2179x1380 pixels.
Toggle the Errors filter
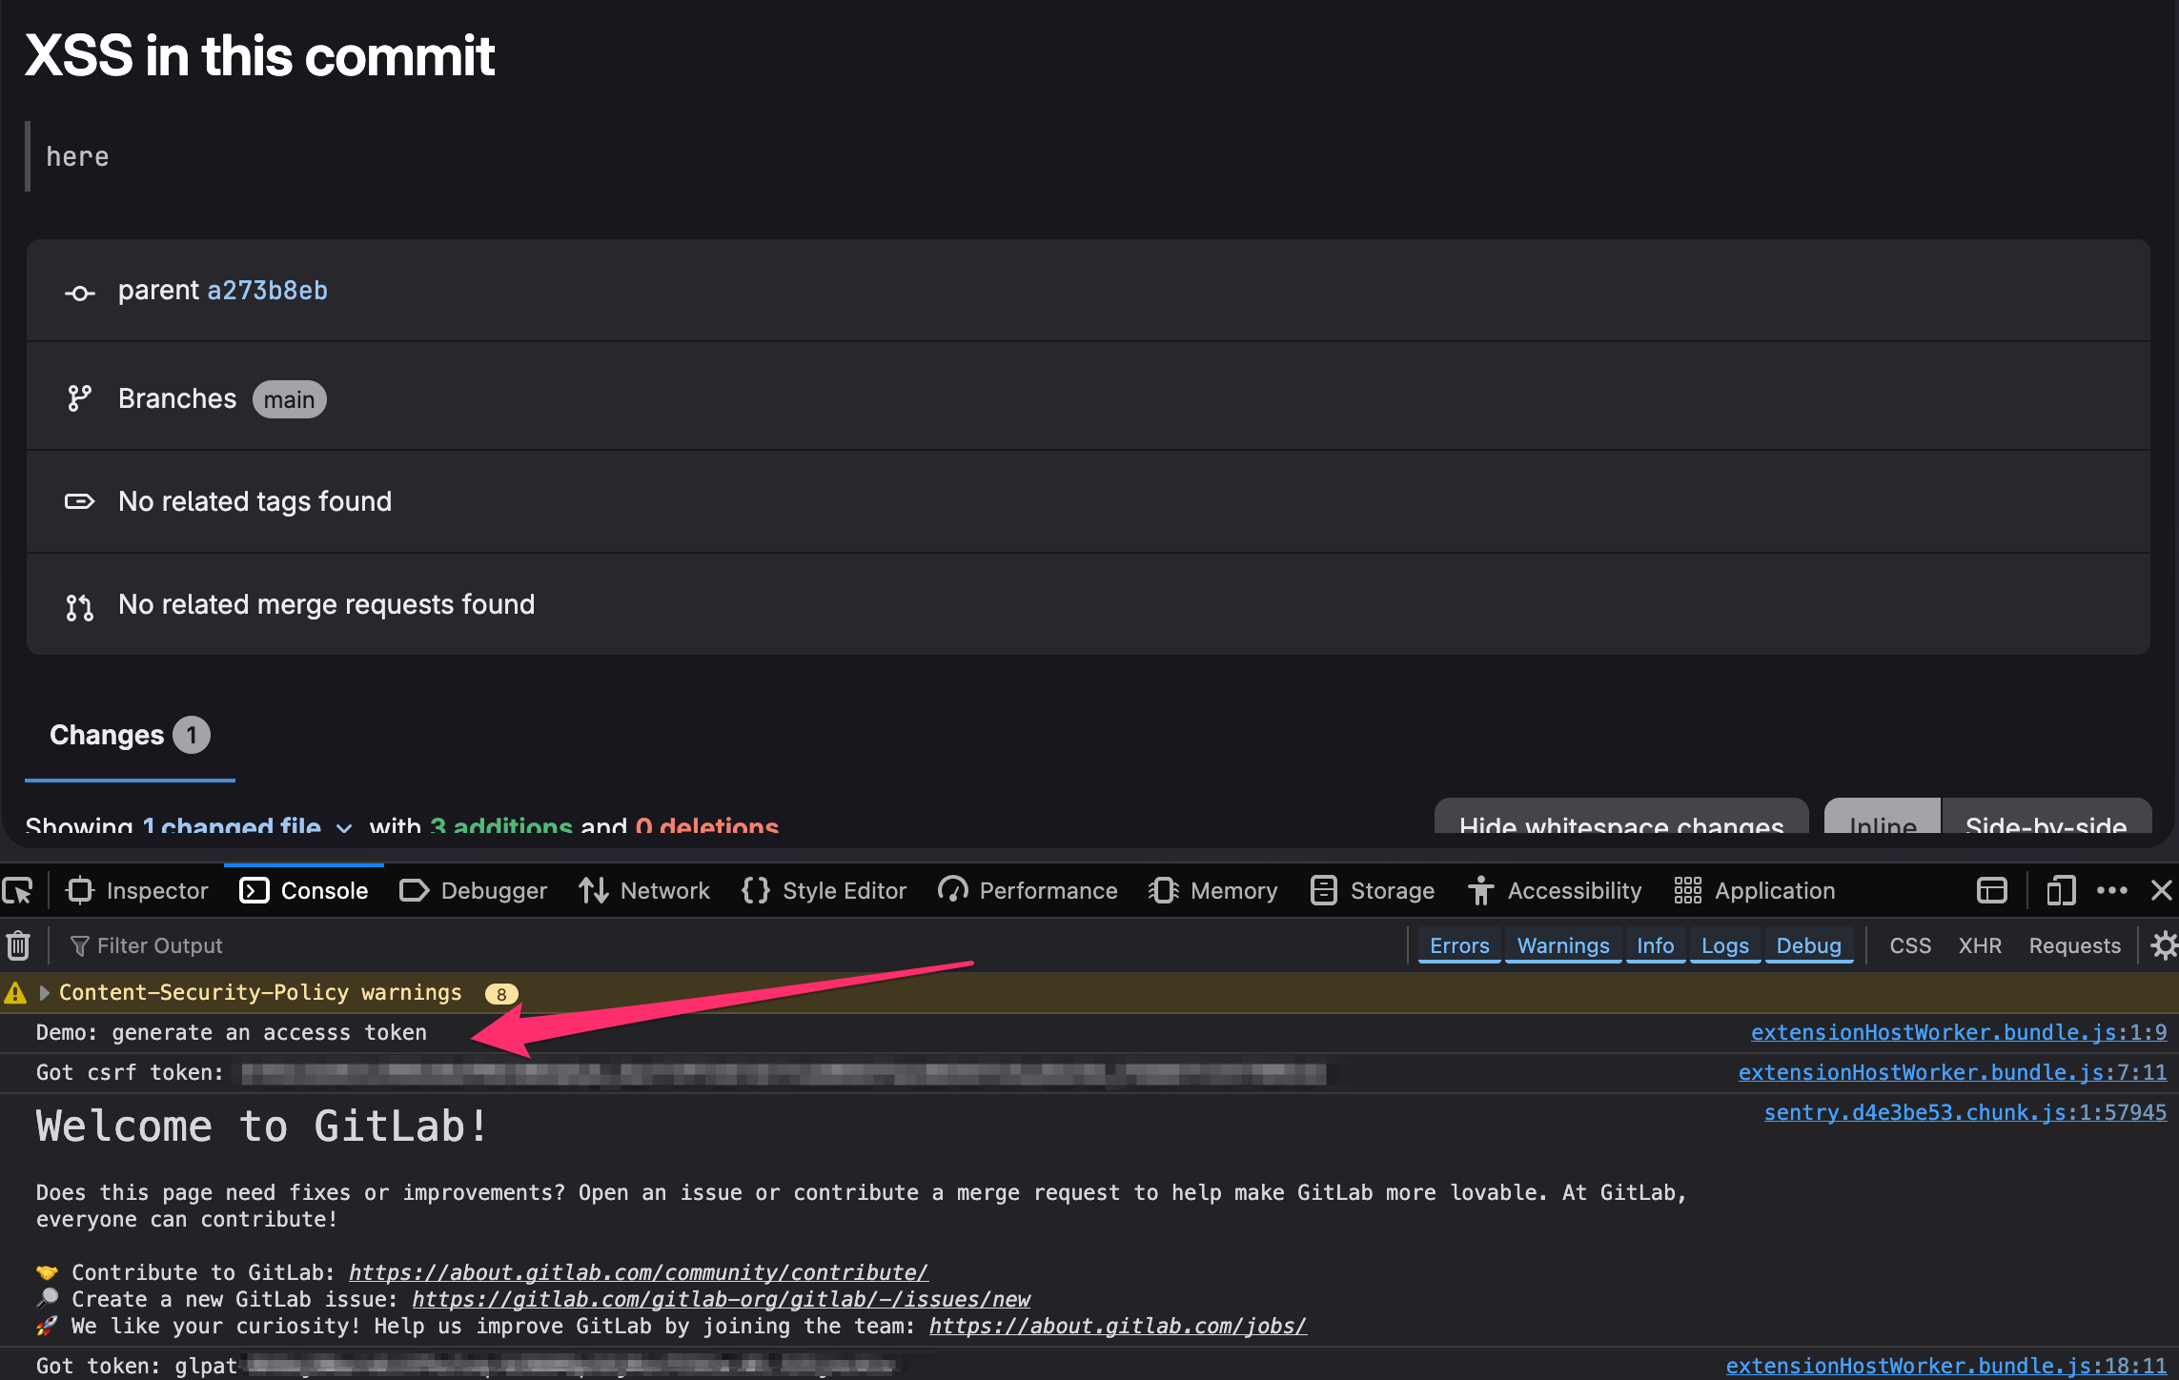1458,945
